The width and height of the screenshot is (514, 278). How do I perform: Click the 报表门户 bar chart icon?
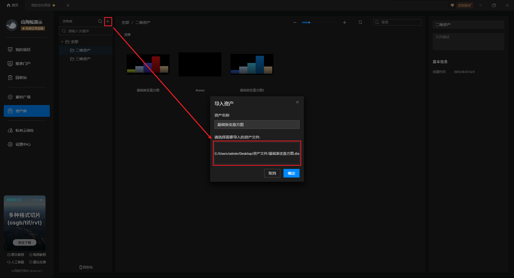[x=10, y=64]
